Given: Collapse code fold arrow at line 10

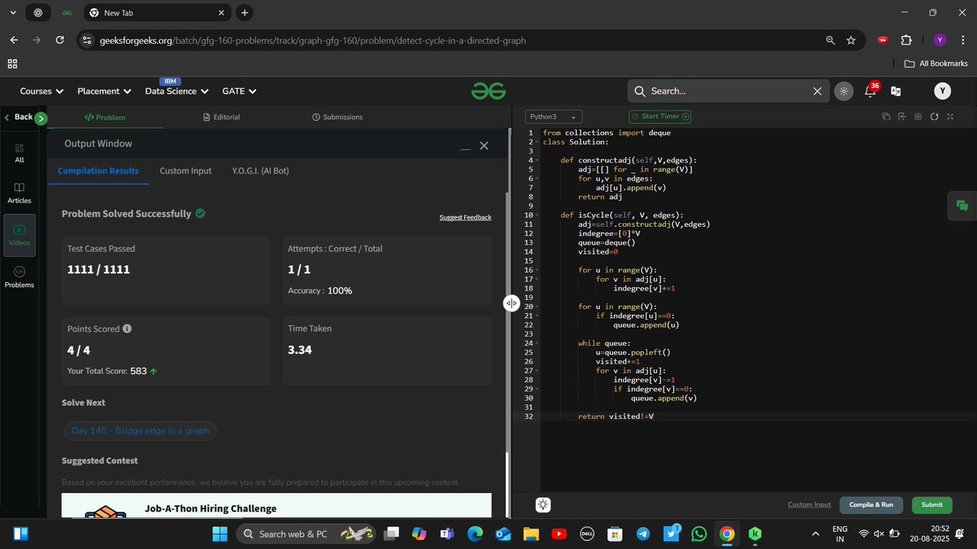Looking at the screenshot, I should [x=537, y=216].
